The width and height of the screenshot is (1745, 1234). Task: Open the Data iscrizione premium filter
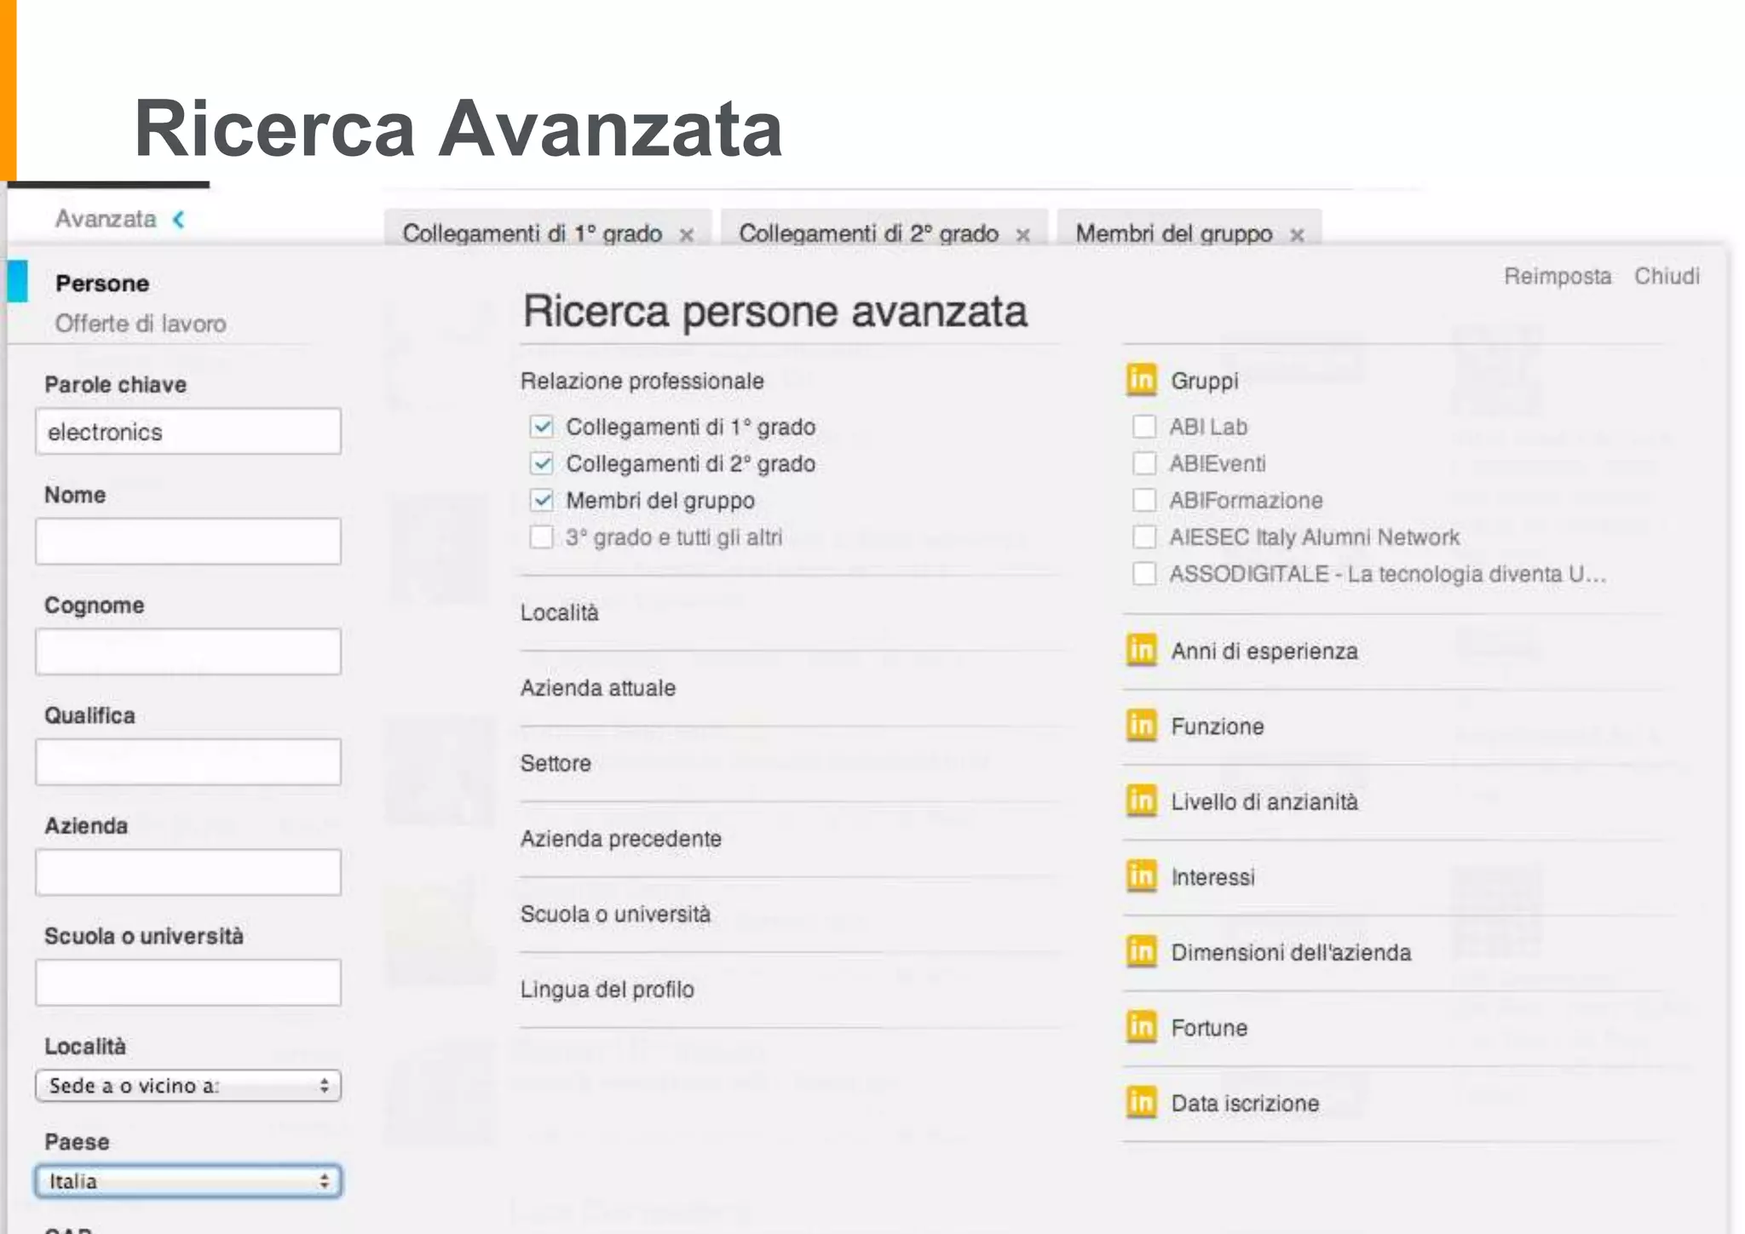tap(1245, 1103)
